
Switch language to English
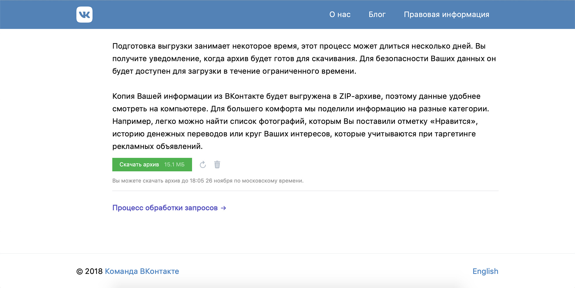pyautogui.click(x=485, y=271)
